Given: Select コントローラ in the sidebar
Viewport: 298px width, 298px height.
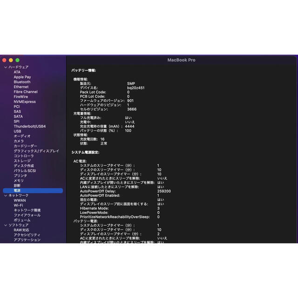Looking at the screenshot, I should tap(24, 156).
